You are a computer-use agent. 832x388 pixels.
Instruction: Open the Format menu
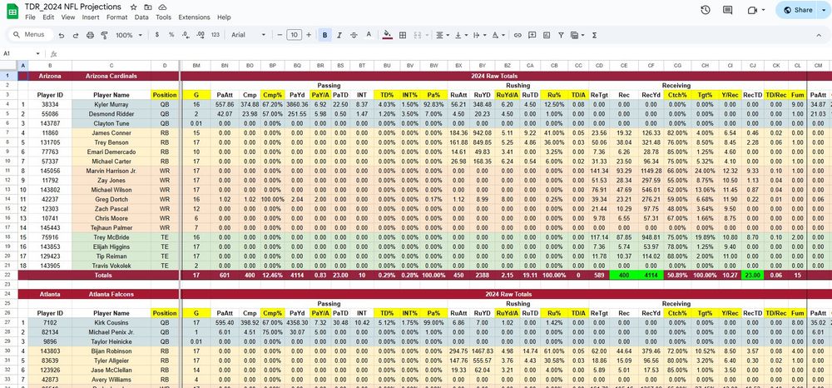click(116, 17)
